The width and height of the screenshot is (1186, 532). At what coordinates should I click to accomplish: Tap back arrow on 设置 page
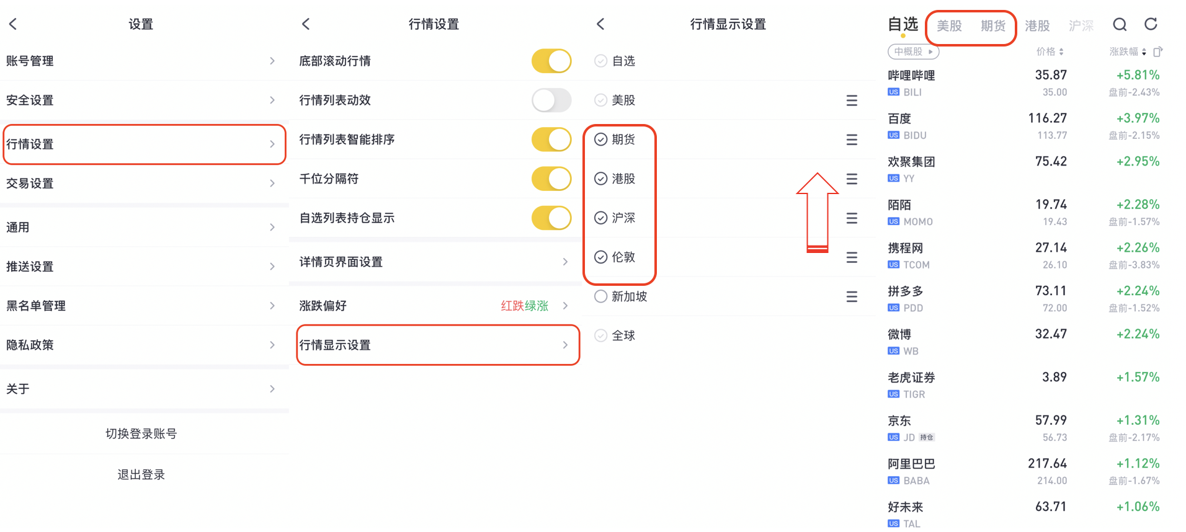click(x=13, y=24)
